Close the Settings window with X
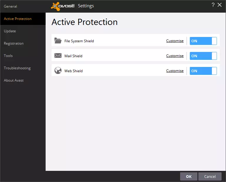 click(220, 5)
